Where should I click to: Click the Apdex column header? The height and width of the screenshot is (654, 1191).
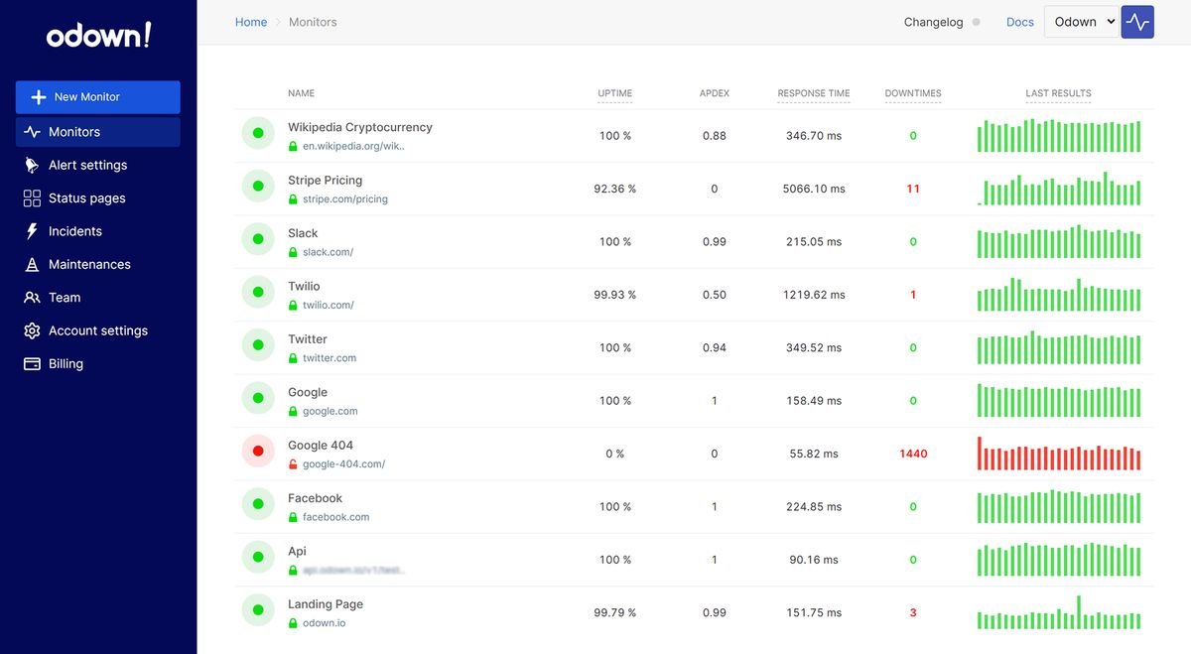[715, 93]
